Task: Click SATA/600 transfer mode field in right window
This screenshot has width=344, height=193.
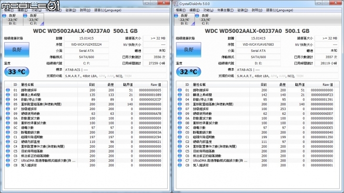Action: (258, 57)
